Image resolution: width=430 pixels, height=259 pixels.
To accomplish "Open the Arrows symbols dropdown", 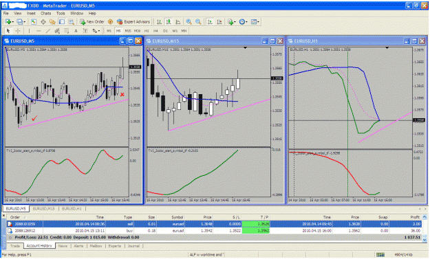I will [x=96, y=31].
